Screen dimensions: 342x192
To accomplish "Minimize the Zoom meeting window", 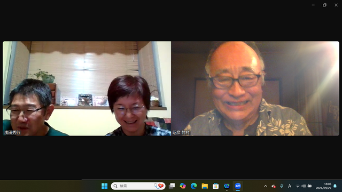I will click(313, 5).
